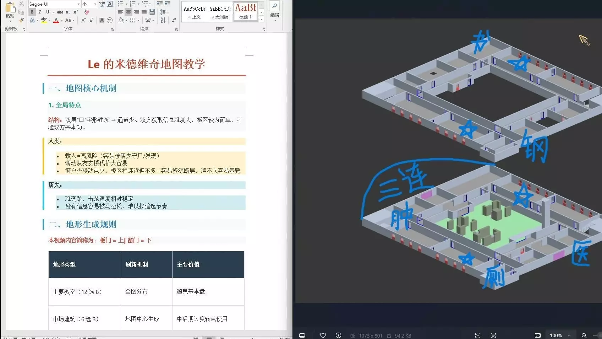This screenshot has height=339, width=602.
Task: Apply red font color
Action: point(56,20)
